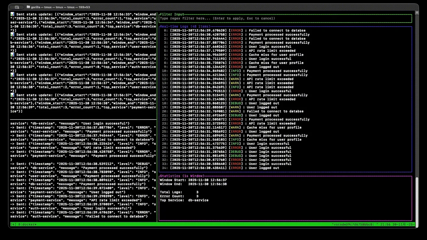Click chart emoji beside stats update starting 12:56:36
Viewport: 427px width, 240px height.
12,75
